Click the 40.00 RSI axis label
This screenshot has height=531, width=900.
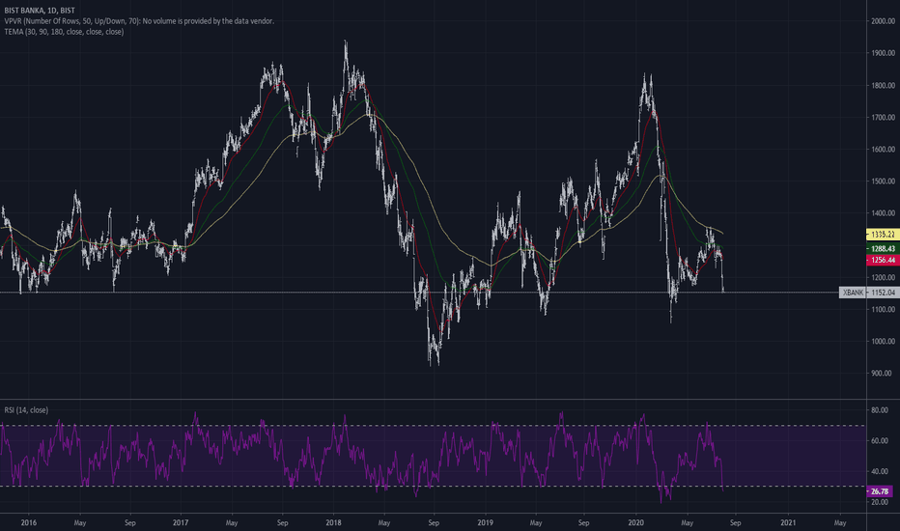click(x=880, y=471)
